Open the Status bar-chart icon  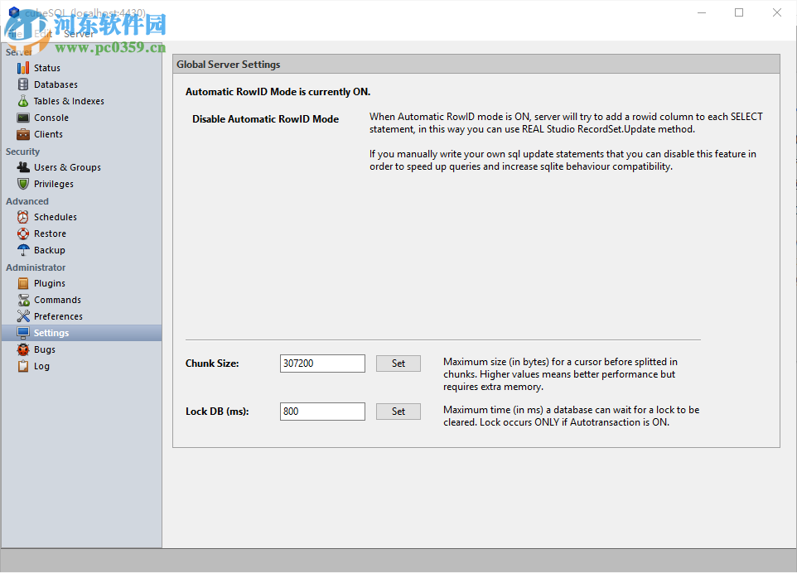[23, 68]
